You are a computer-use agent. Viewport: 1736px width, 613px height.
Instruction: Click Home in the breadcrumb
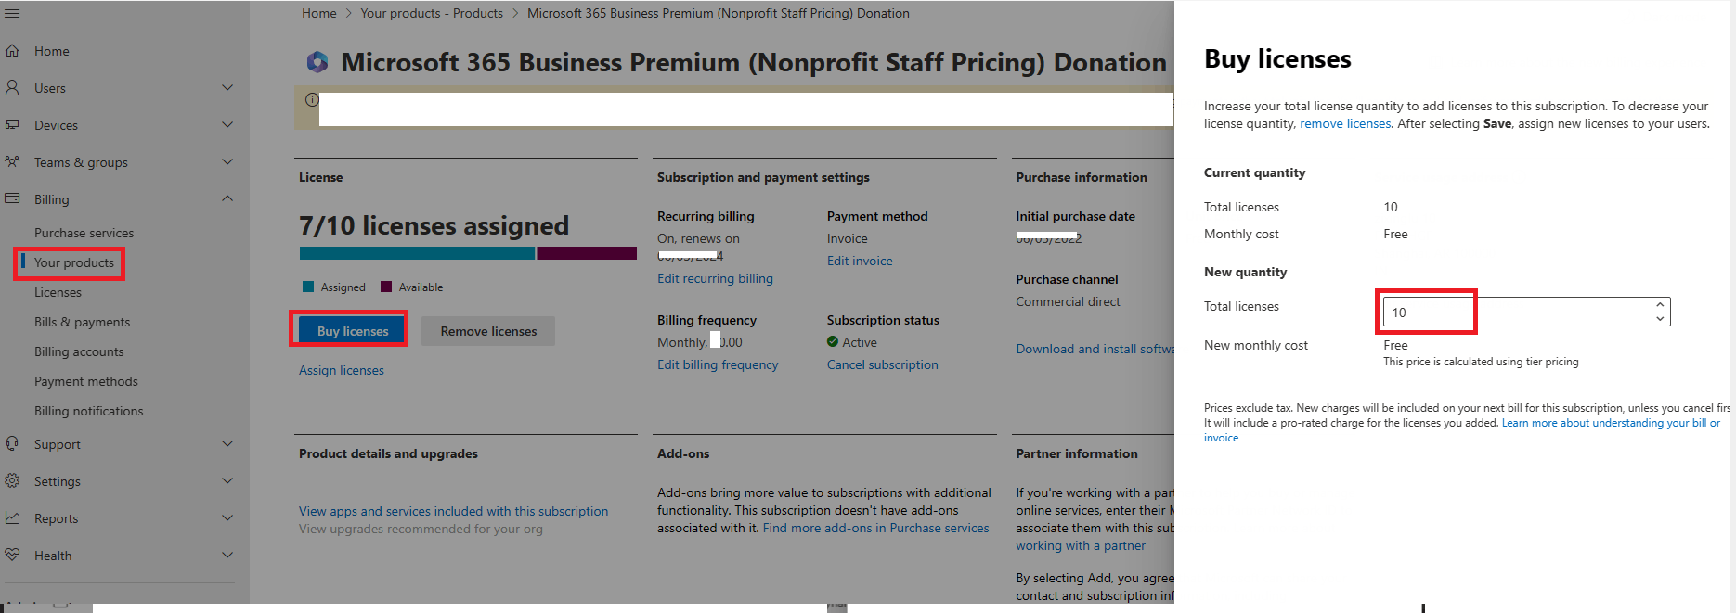pyautogui.click(x=318, y=13)
